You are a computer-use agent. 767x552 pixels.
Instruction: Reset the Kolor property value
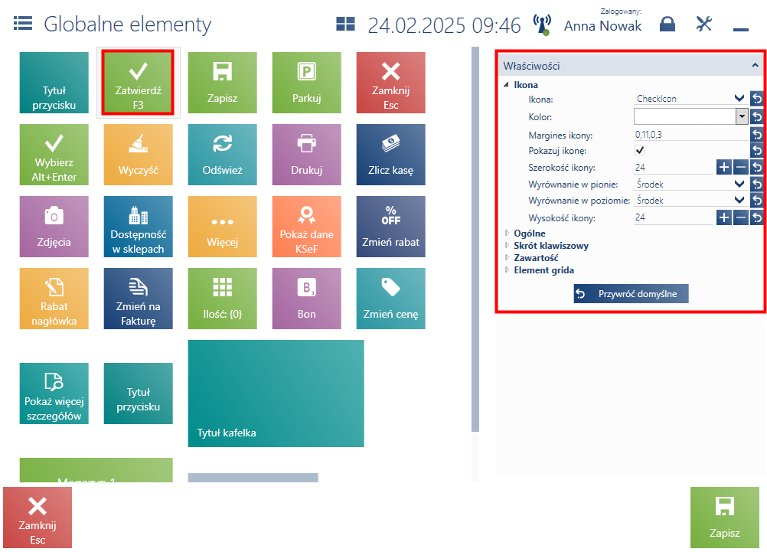coord(756,116)
